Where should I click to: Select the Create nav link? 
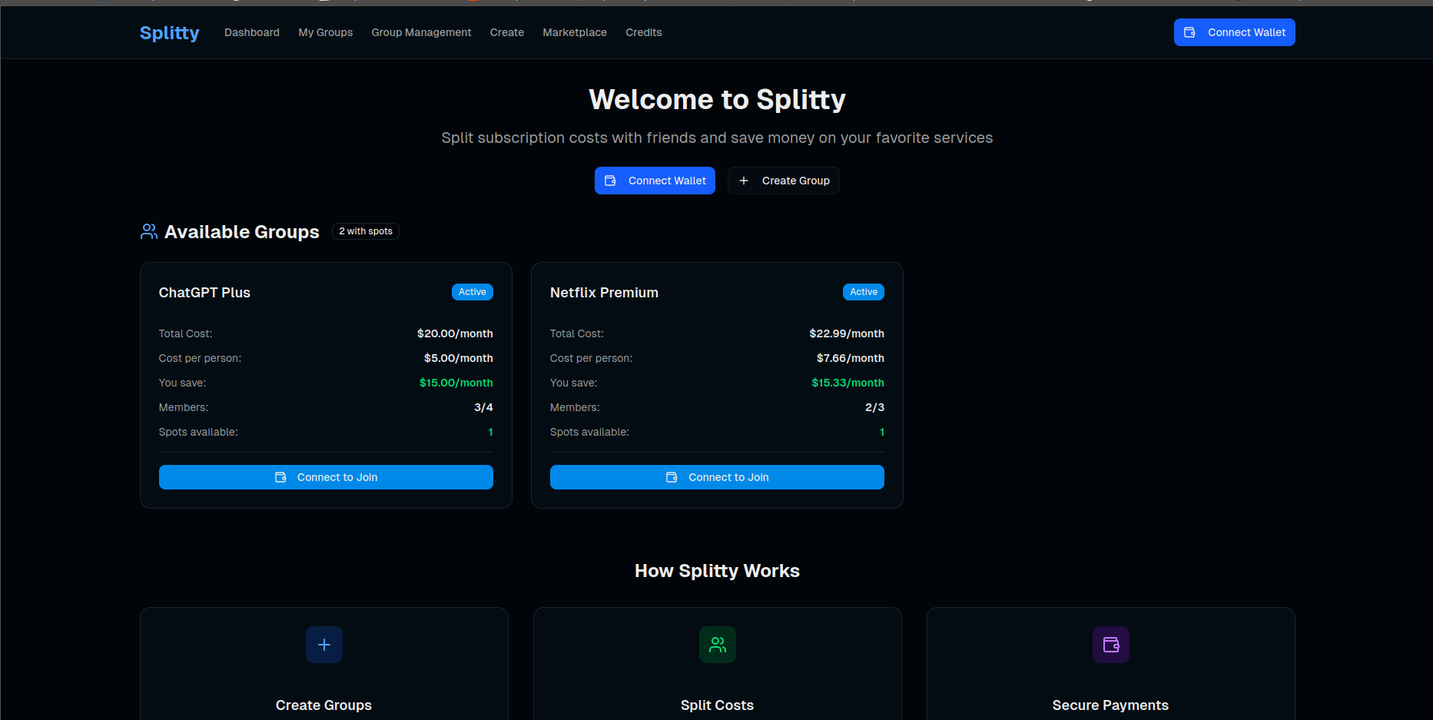(507, 32)
